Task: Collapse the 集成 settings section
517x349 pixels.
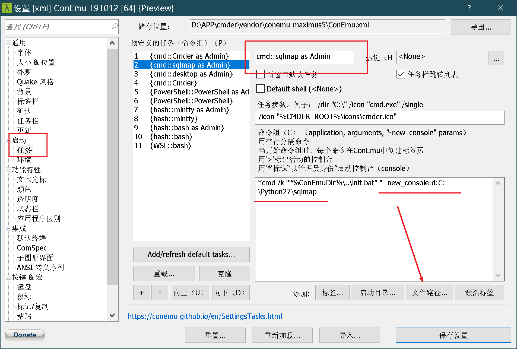Action: 8,228
